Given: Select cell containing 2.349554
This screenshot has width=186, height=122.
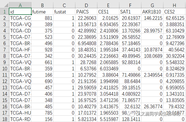Looking at the screenshot, I should (152, 75).
